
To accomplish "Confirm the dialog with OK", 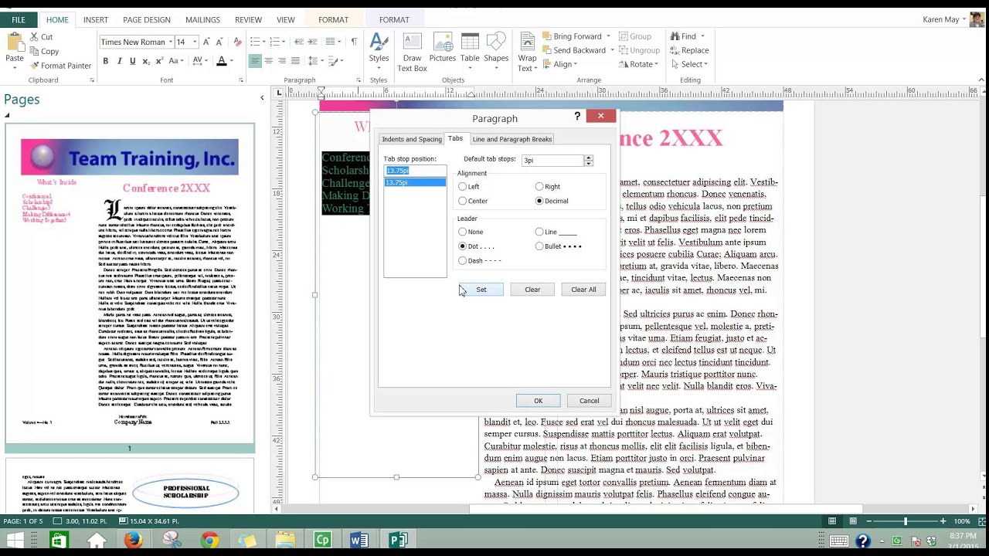I will click(x=539, y=401).
